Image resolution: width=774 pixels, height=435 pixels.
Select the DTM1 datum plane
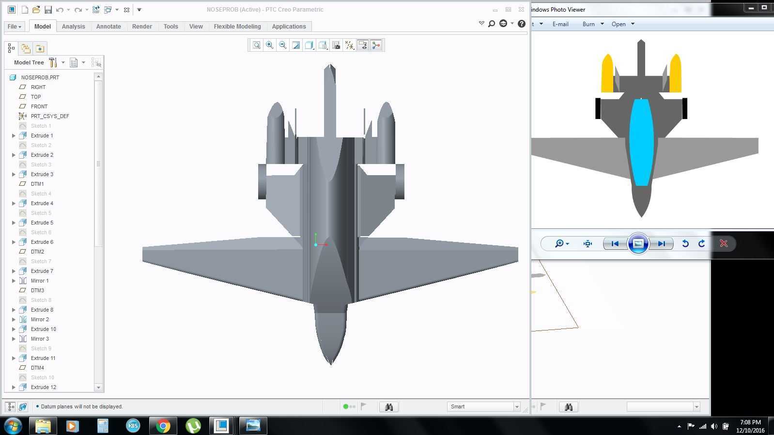pos(37,184)
